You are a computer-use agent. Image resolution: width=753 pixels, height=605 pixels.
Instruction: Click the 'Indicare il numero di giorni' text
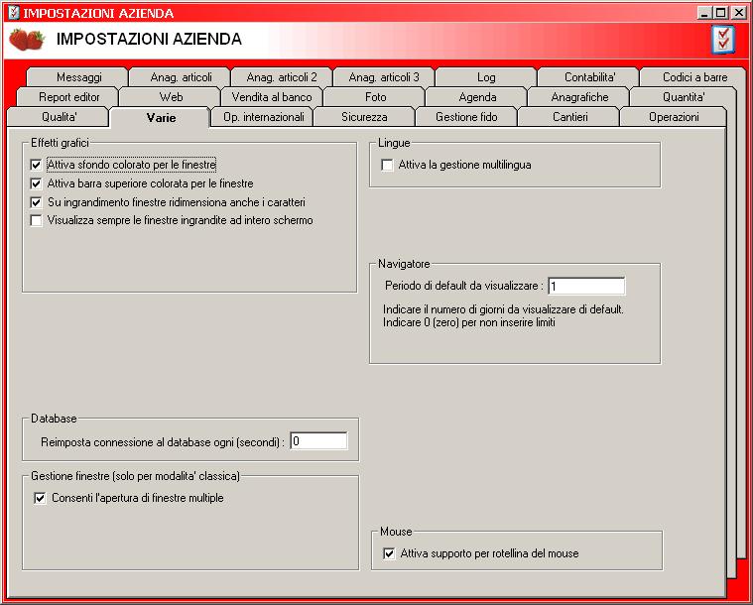[503, 309]
